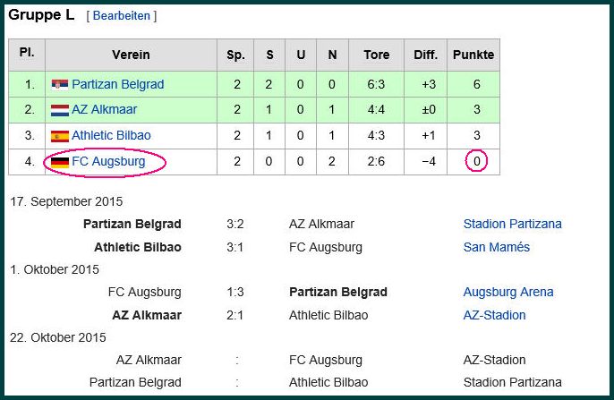Click the 6:3 goals cell for Partizan Belgrad
The height and width of the screenshot is (400, 614).
coord(376,84)
